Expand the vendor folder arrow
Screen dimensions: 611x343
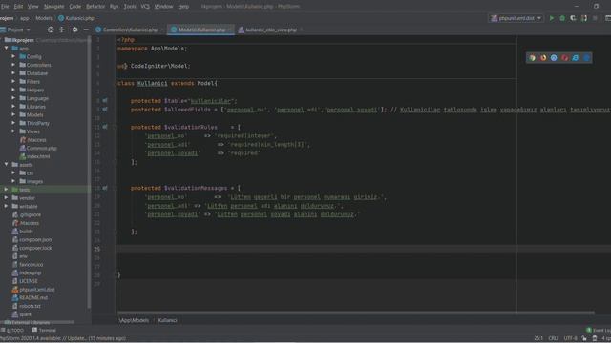7,198
